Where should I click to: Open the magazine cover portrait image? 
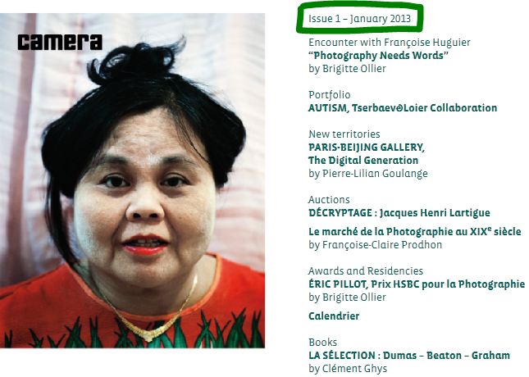click(132, 180)
